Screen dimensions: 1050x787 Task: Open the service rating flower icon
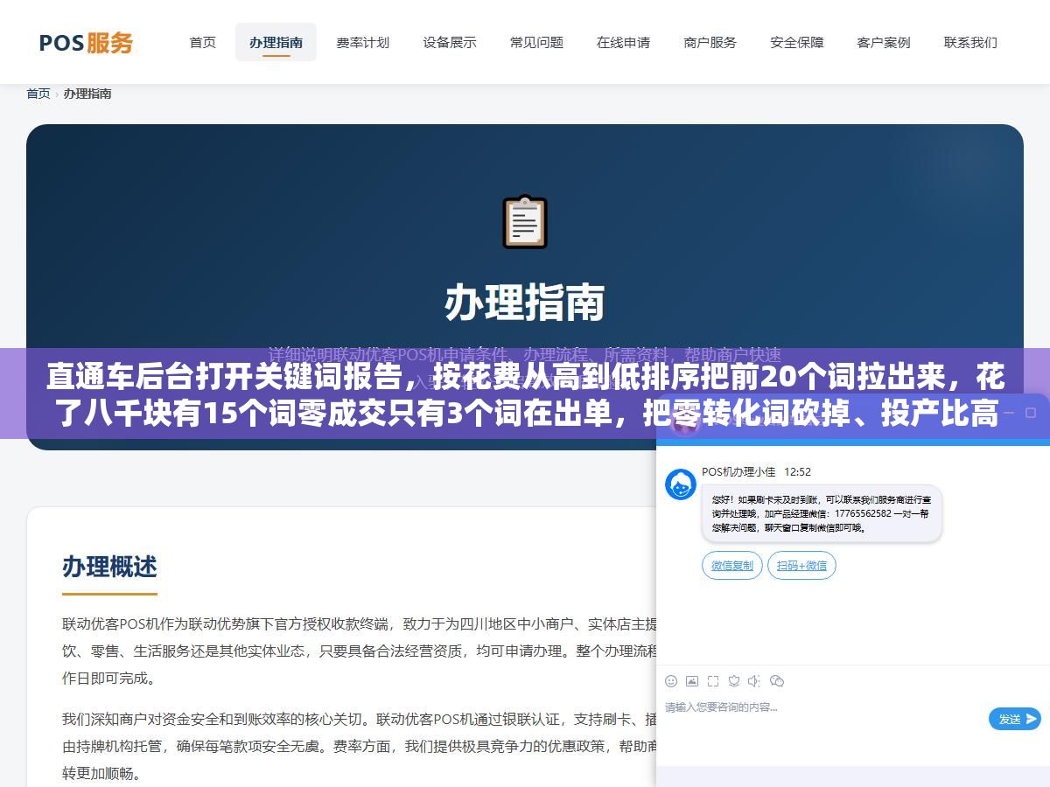click(x=734, y=681)
